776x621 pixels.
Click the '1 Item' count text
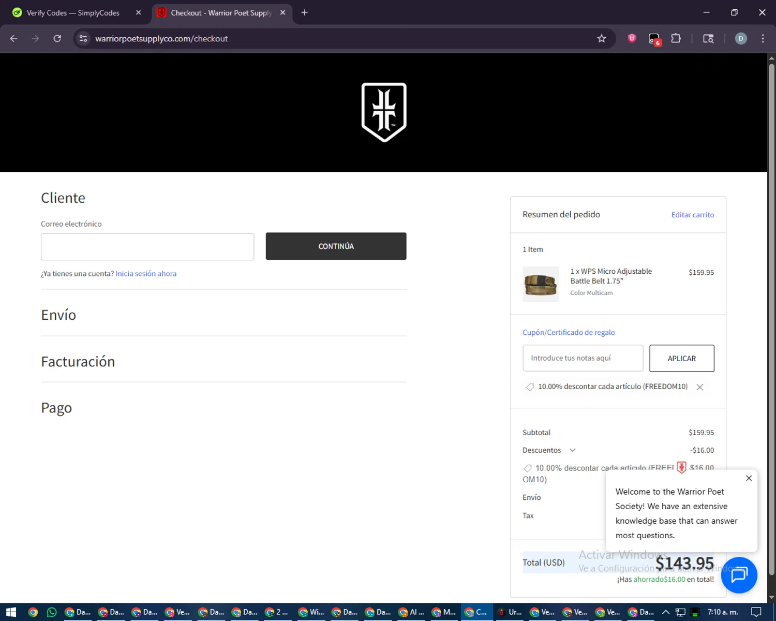(533, 249)
